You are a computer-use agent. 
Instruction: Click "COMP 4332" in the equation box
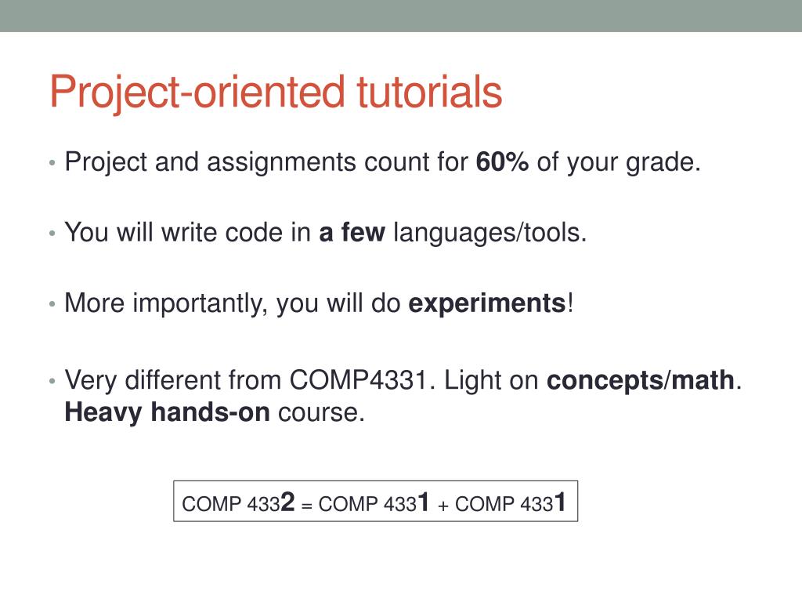coord(237,503)
